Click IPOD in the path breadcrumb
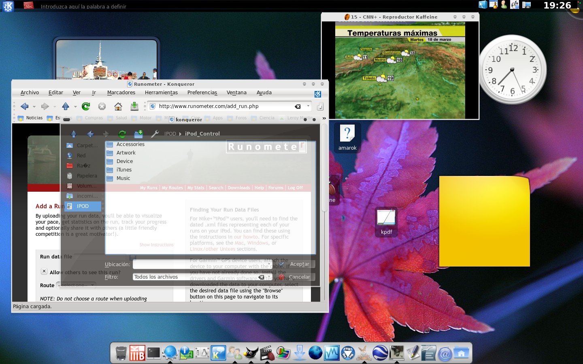Viewport: 583px width, 364px height. [x=170, y=134]
